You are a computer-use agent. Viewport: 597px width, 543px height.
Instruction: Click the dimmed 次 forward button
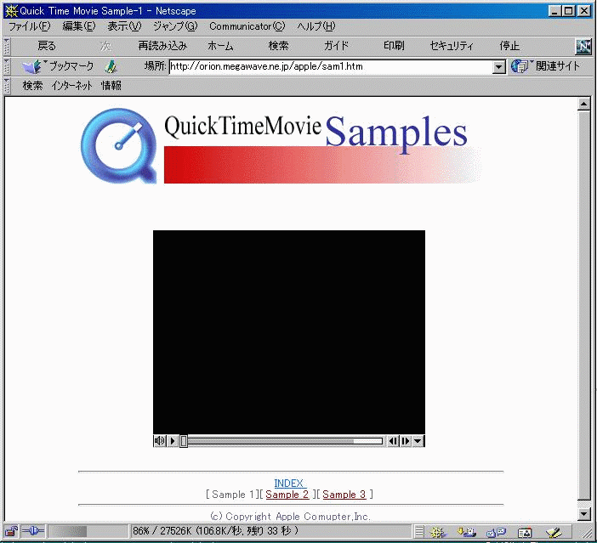(x=105, y=46)
